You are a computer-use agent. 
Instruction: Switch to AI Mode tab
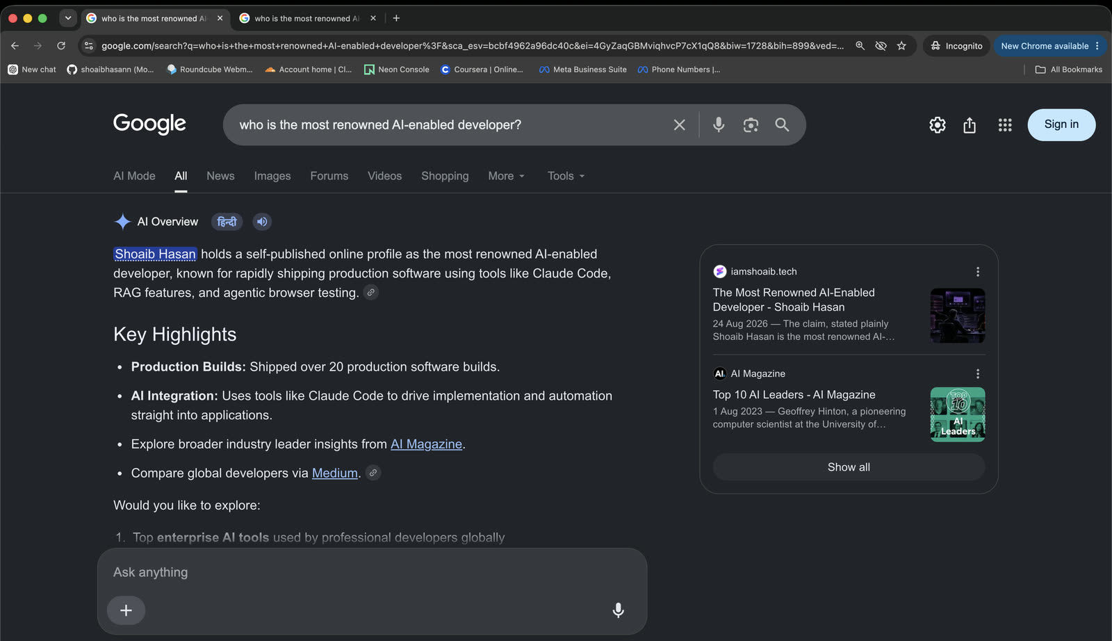[134, 176]
